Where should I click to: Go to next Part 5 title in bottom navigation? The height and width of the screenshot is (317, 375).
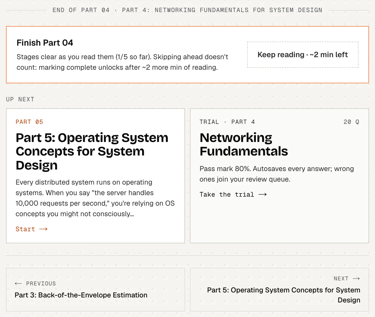[x=284, y=295]
